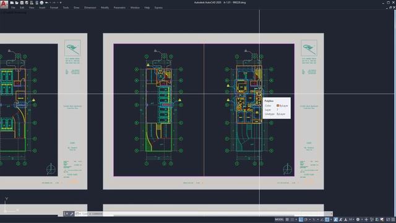This screenshot has height=223, width=396.
Task: Click the annotation monitor plus icon
Action: point(366,220)
